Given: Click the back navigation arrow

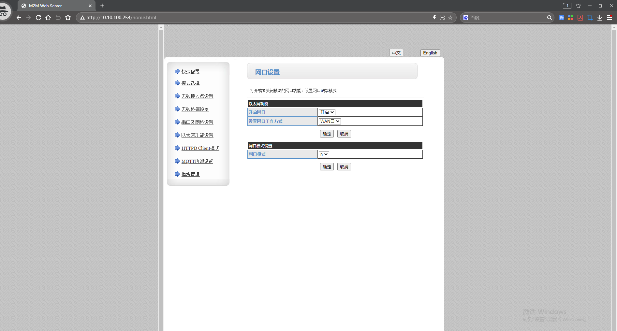Looking at the screenshot, I should point(19,18).
